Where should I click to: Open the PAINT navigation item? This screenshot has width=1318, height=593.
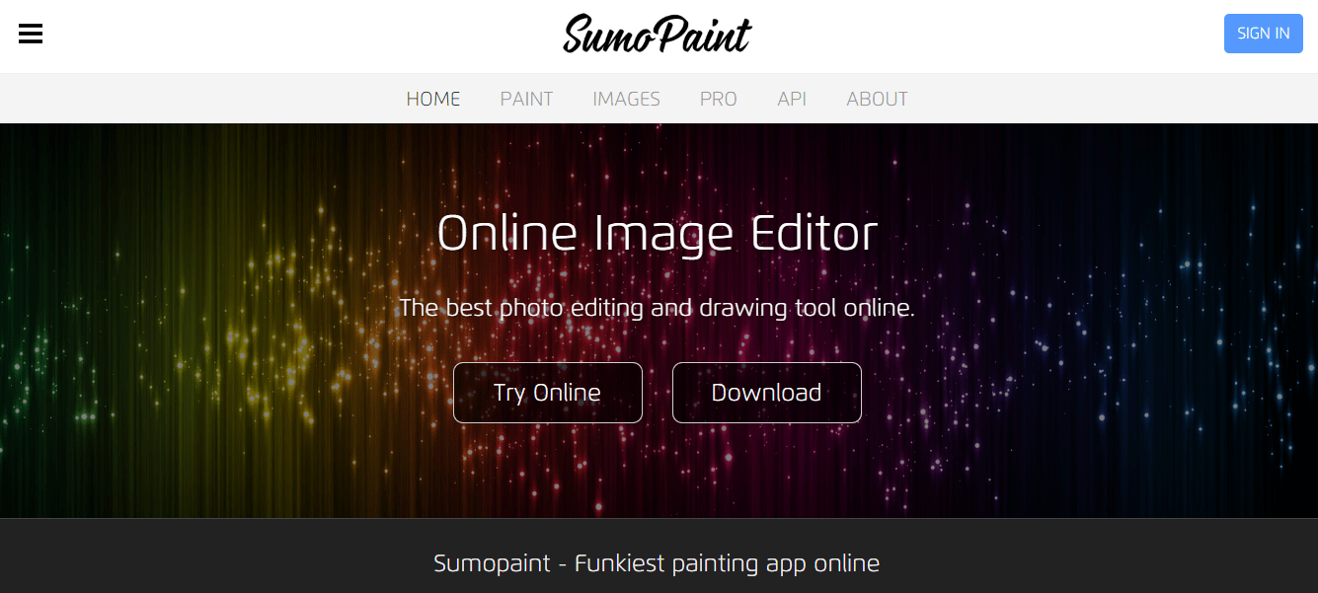pos(526,99)
